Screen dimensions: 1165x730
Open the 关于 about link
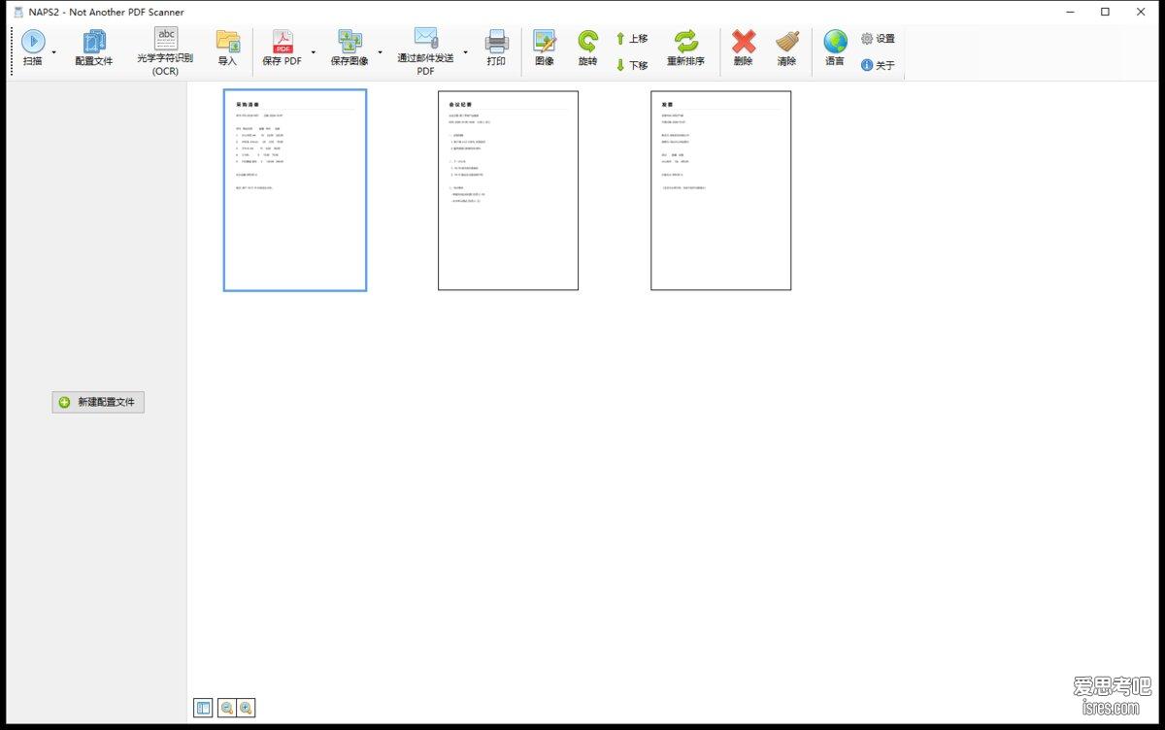click(878, 65)
